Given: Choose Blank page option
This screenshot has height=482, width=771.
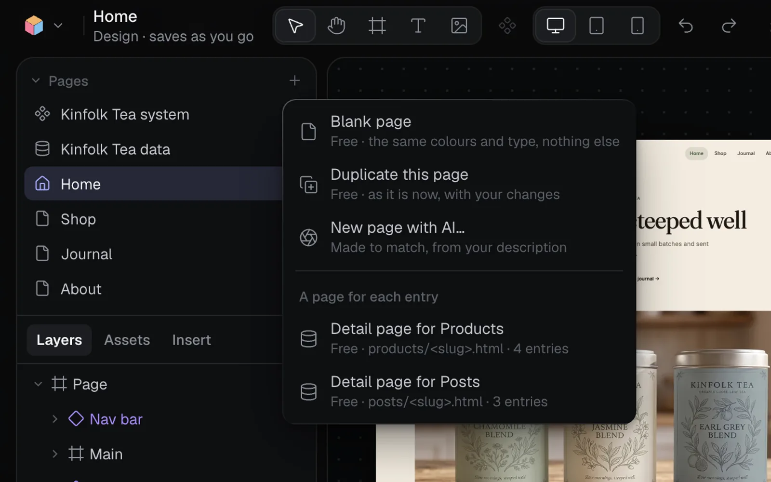Looking at the screenshot, I should click(x=459, y=131).
